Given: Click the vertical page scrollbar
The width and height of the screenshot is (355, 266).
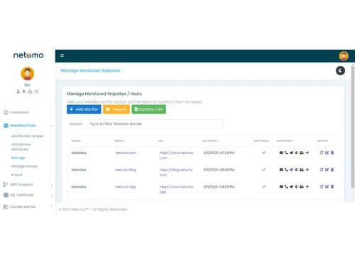Looking at the screenshot, I should tap(353, 126).
